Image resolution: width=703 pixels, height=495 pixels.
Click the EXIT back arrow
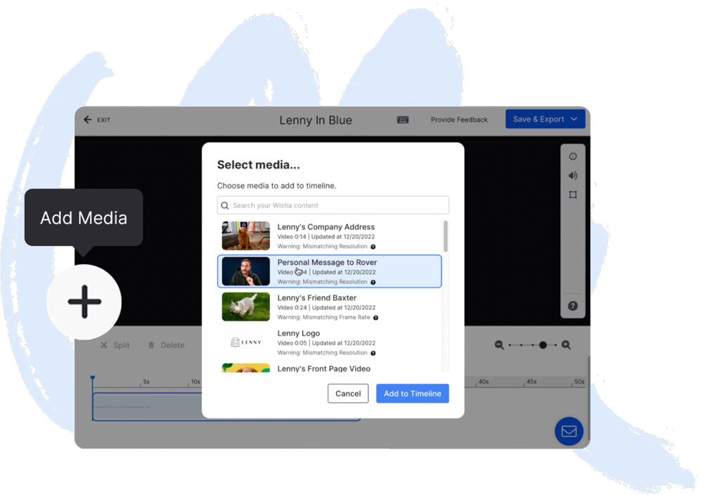pyautogui.click(x=87, y=120)
